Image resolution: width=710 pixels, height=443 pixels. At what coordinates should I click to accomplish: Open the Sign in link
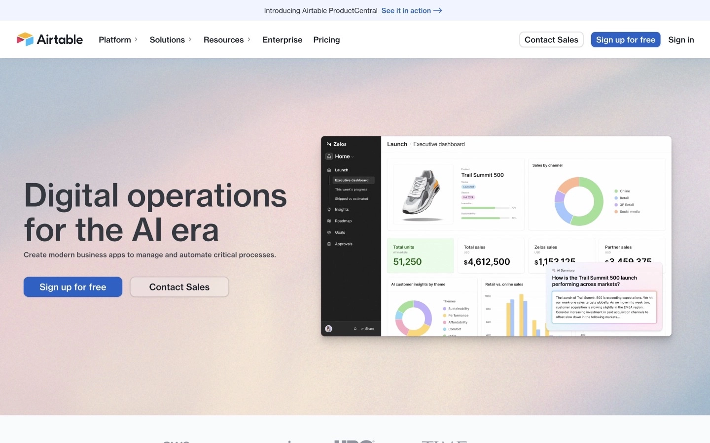681,40
